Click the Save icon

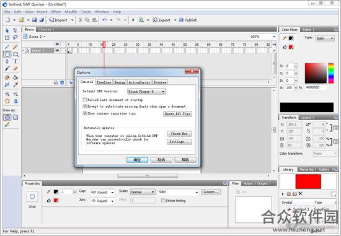point(34,20)
